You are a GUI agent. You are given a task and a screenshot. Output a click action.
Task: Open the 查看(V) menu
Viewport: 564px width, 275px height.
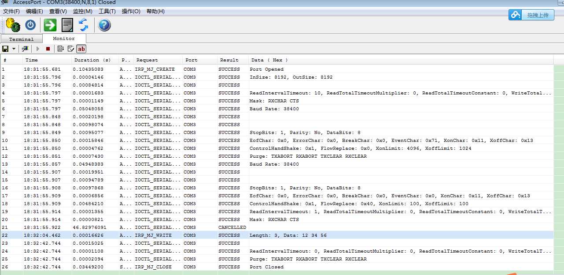(58, 11)
